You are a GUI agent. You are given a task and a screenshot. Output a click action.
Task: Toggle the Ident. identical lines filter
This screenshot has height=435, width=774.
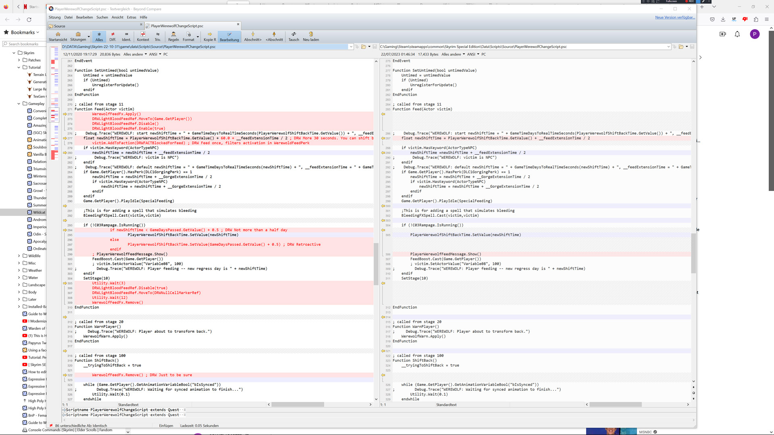tap(126, 36)
